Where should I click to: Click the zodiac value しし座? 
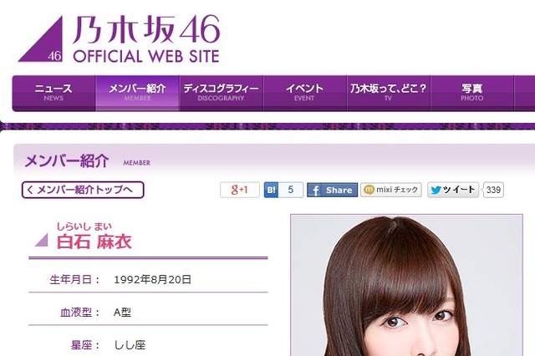click(130, 345)
